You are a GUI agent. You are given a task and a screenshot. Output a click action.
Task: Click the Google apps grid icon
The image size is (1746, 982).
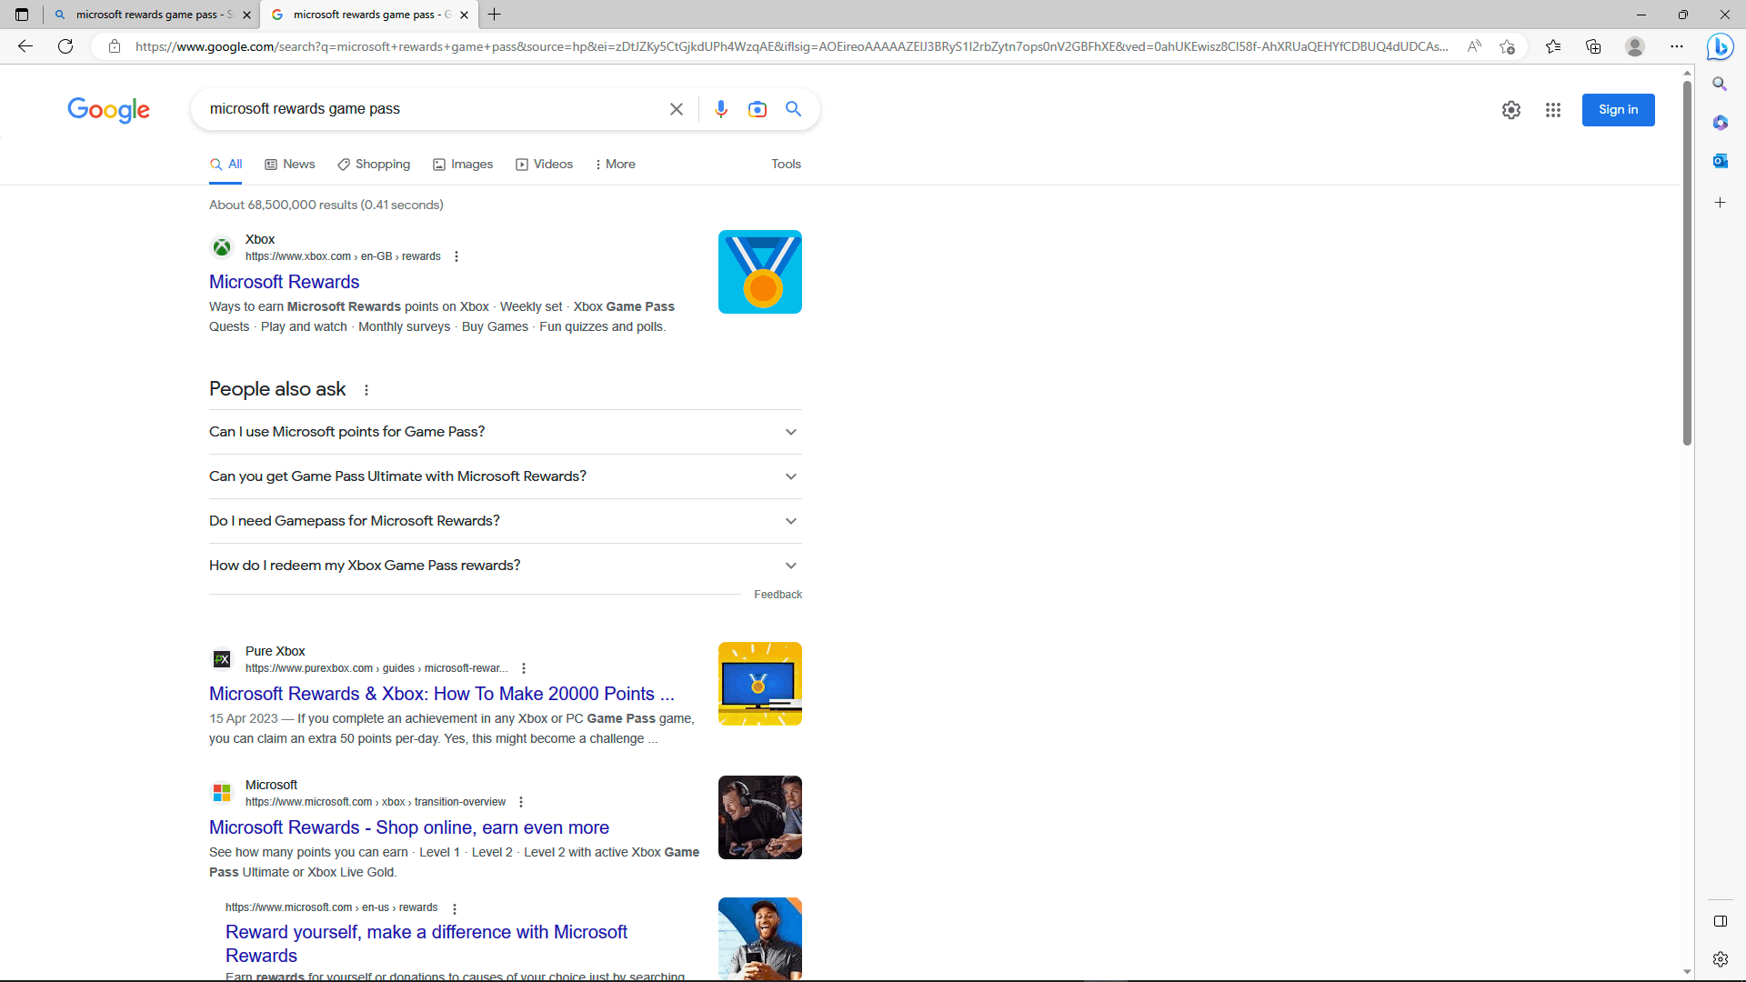(1554, 109)
